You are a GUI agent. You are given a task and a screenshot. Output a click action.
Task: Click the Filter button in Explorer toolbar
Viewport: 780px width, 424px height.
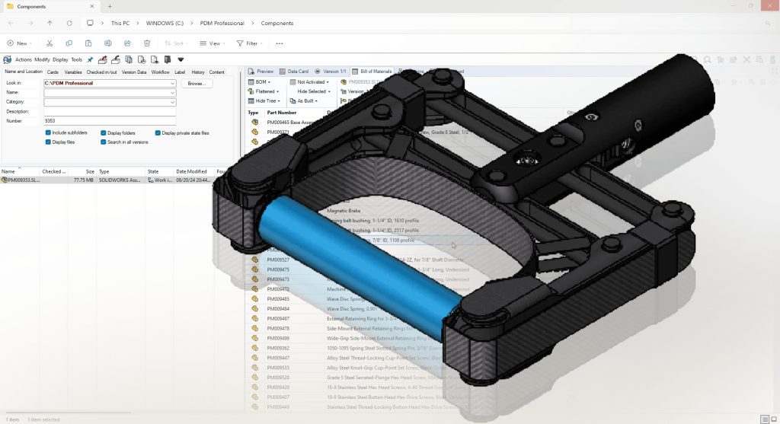coord(249,43)
